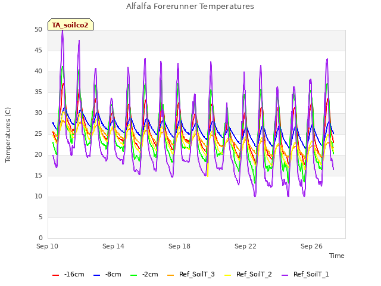Click the red -16cm legend swatch
Screen dimensions: 381x286
click(55, 275)
